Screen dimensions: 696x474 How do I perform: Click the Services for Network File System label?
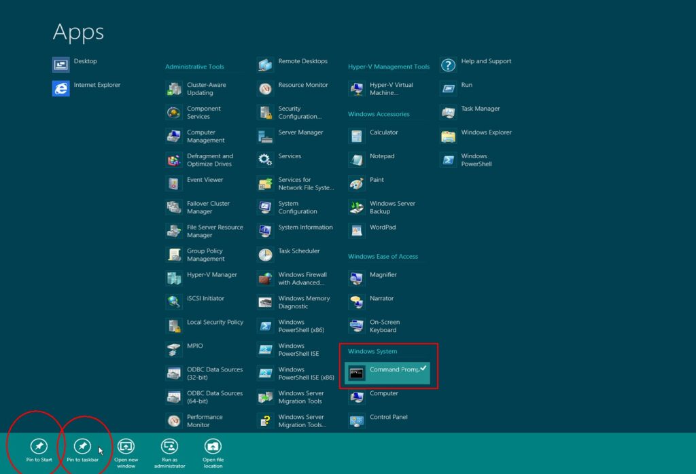coord(307,183)
